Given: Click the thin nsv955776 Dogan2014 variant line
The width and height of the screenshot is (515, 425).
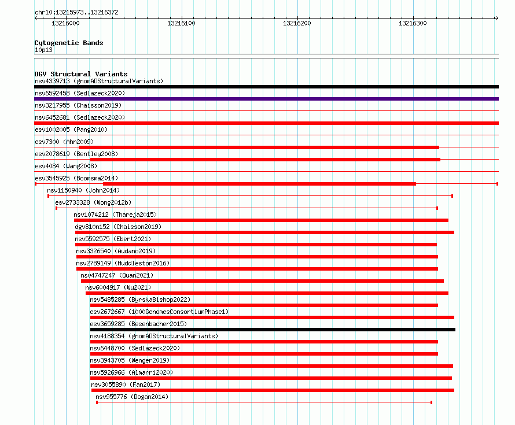Looking at the screenshot, I should pyautogui.click(x=264, y=402).
